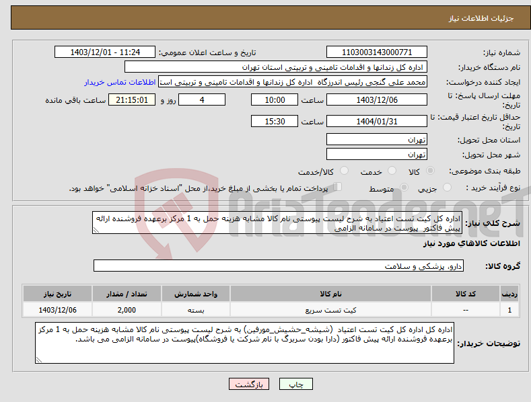Click the گروه کالا field

point(279,266)
